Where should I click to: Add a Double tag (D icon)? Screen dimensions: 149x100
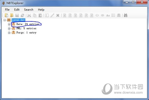coord(91,15)
